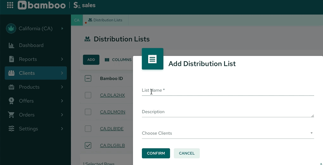Screen dimensions: 323x165
Task: Click the Offers badge icon
Action: (x=11, y=101)
